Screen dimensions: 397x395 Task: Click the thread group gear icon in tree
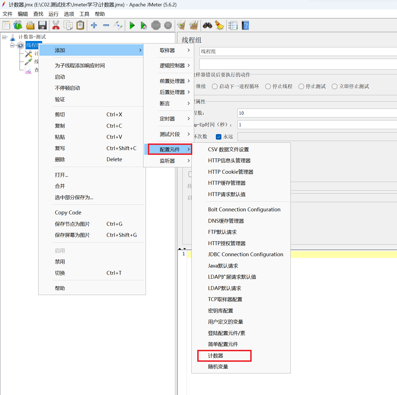[21, 45]
